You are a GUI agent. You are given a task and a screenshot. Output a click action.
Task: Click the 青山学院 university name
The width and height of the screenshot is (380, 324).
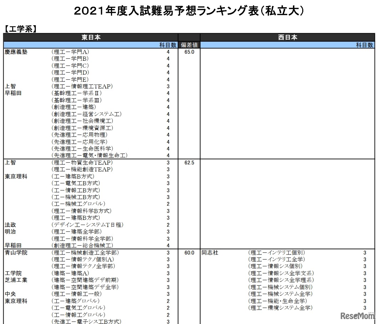pyautogui.click(x=16, y=253)
